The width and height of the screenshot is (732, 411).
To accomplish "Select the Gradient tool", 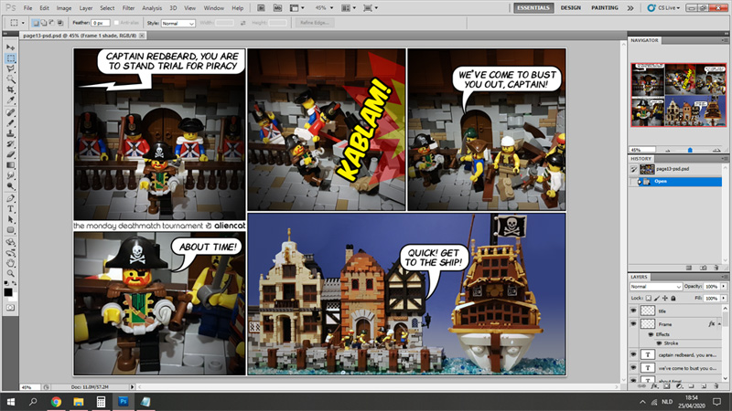I will click(10, 165).
